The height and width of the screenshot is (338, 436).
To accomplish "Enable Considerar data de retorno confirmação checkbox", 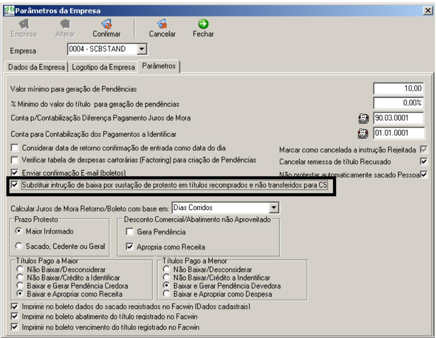I will (x=14, y=147).
